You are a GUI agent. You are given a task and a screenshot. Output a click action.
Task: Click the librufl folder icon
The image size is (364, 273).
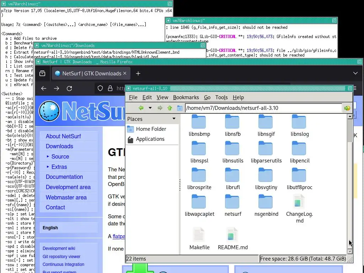(x=232, y=175)
